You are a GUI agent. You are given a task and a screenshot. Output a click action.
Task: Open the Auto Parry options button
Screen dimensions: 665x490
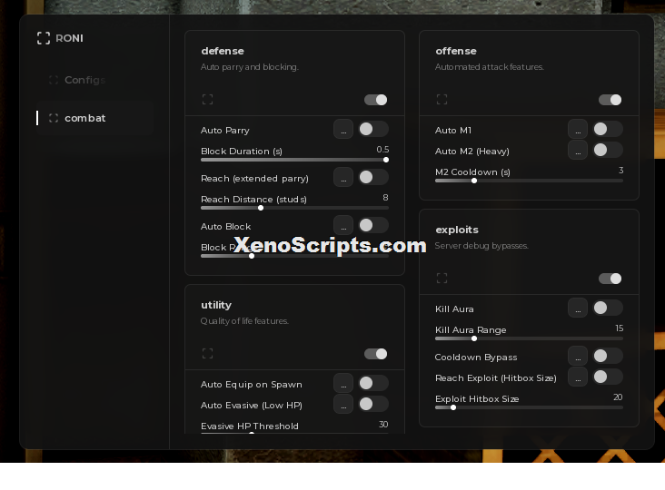[x=343, y=129]
